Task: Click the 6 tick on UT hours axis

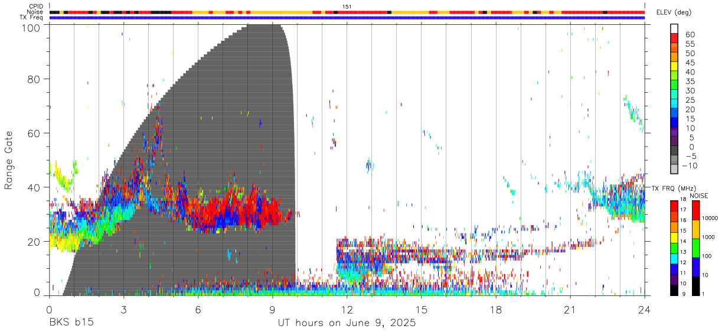Action: click(198, 310)
